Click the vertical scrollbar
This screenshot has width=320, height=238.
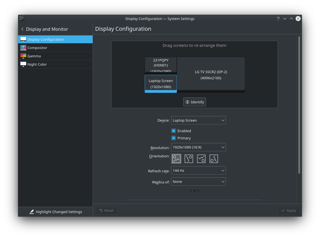299,105
